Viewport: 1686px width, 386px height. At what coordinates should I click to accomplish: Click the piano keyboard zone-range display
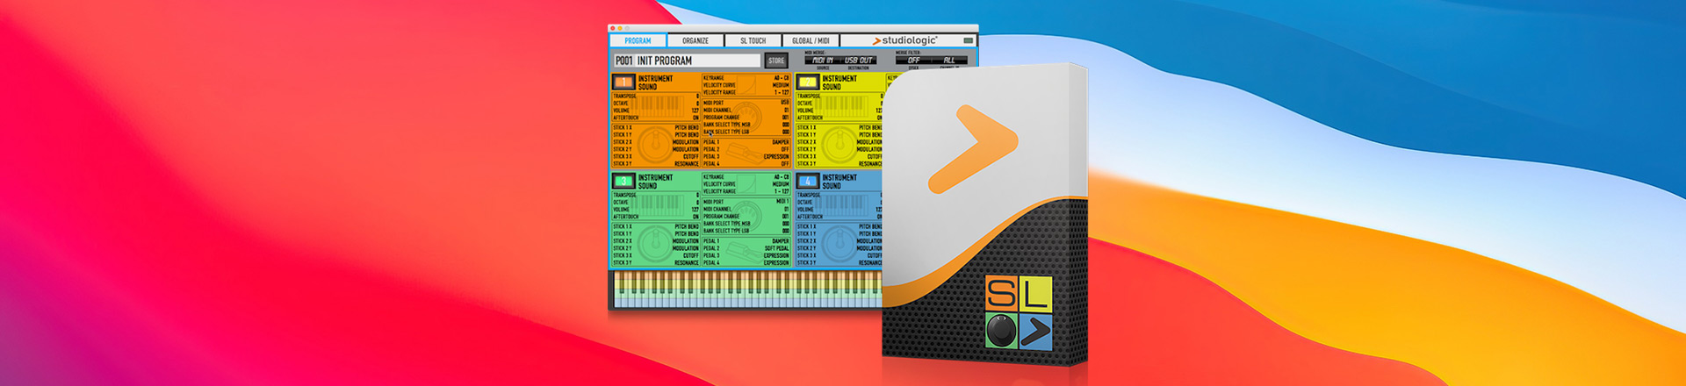pos(746,289)
